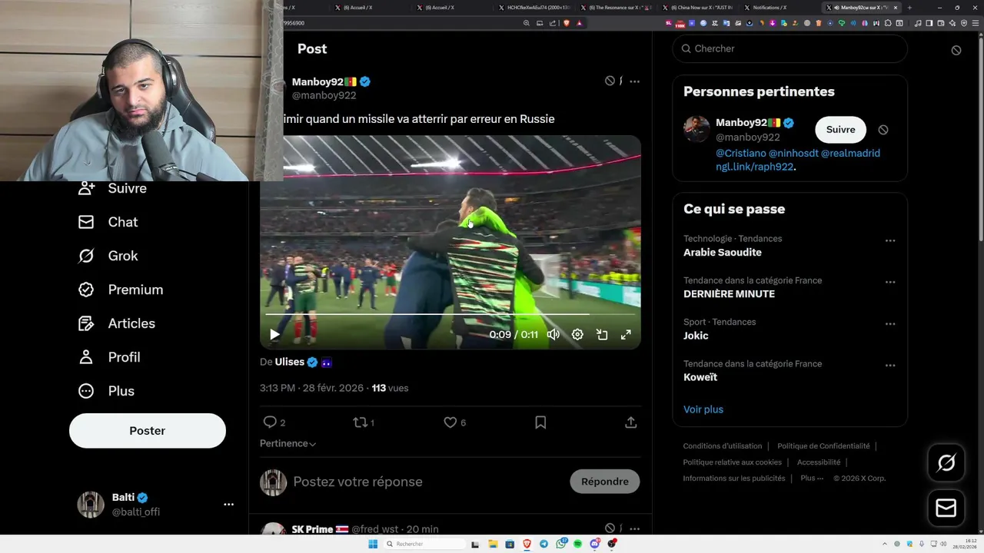Switch to the Notifications / X tab
The height and width of the screenshot is (553, 984).
click(780, 8)
